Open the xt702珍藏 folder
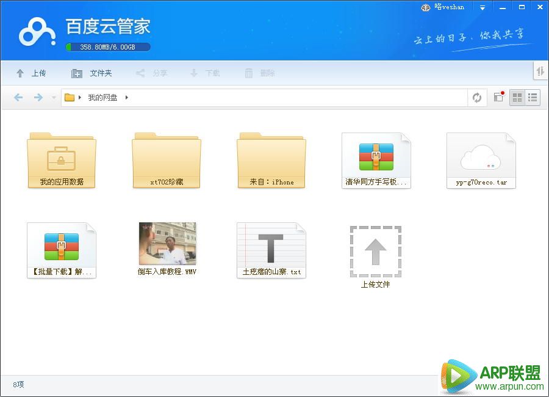 pos(167,160)
